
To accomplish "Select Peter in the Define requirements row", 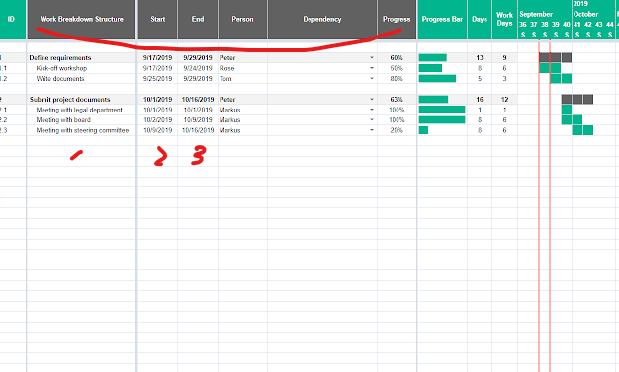I will [243, 58].
